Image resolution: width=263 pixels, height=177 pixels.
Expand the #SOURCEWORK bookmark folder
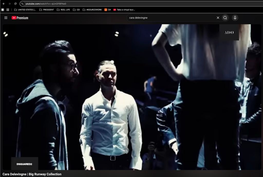click(x=92, y=10)
